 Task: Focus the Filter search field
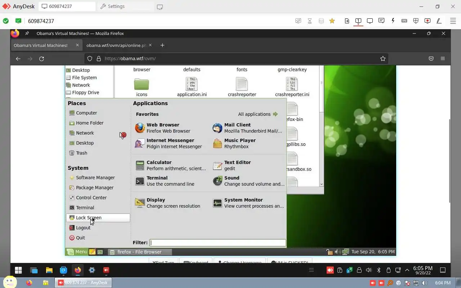pyautogui.click(x=218, y=243)
